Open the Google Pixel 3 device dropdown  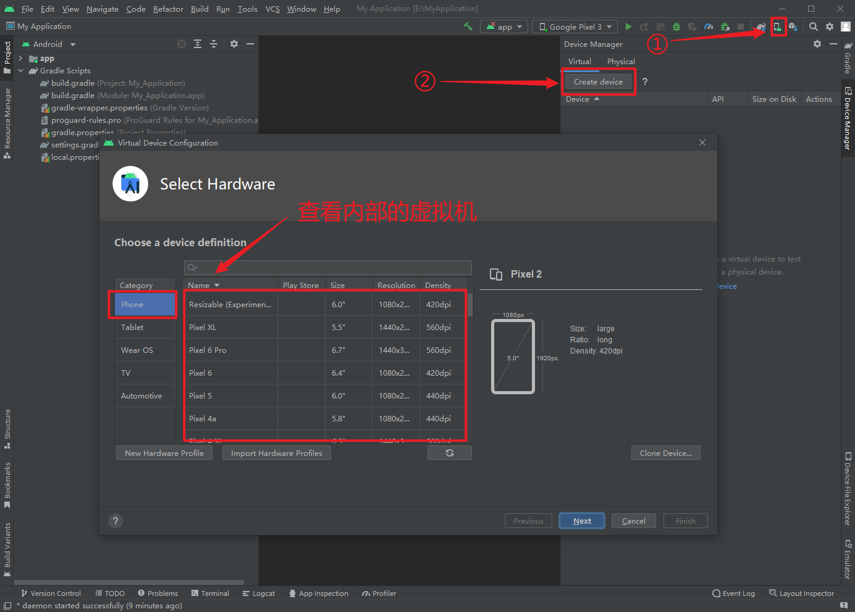[x=575, y=27]
